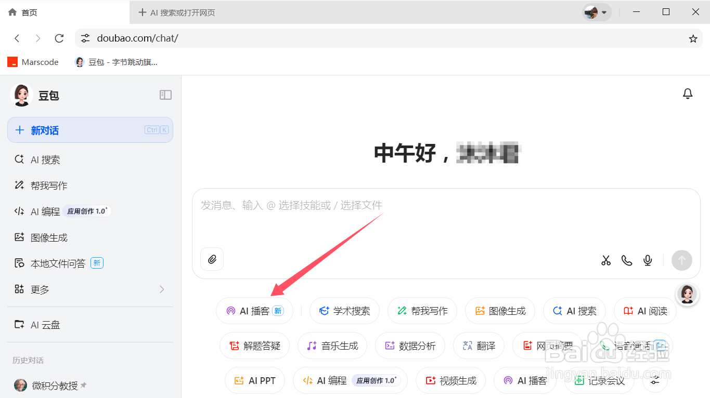Open the browser profile dropdown
Viewport: 710px width, 398px height.
coord(597,12)
